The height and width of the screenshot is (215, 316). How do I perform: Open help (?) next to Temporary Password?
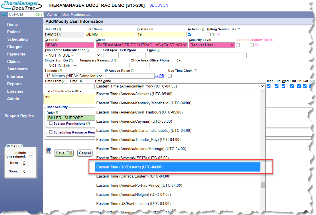pyautogui.click(x=115, y=60)
